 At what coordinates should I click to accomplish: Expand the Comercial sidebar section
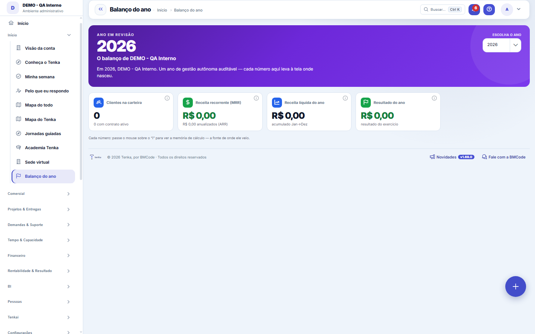(39, 194)
